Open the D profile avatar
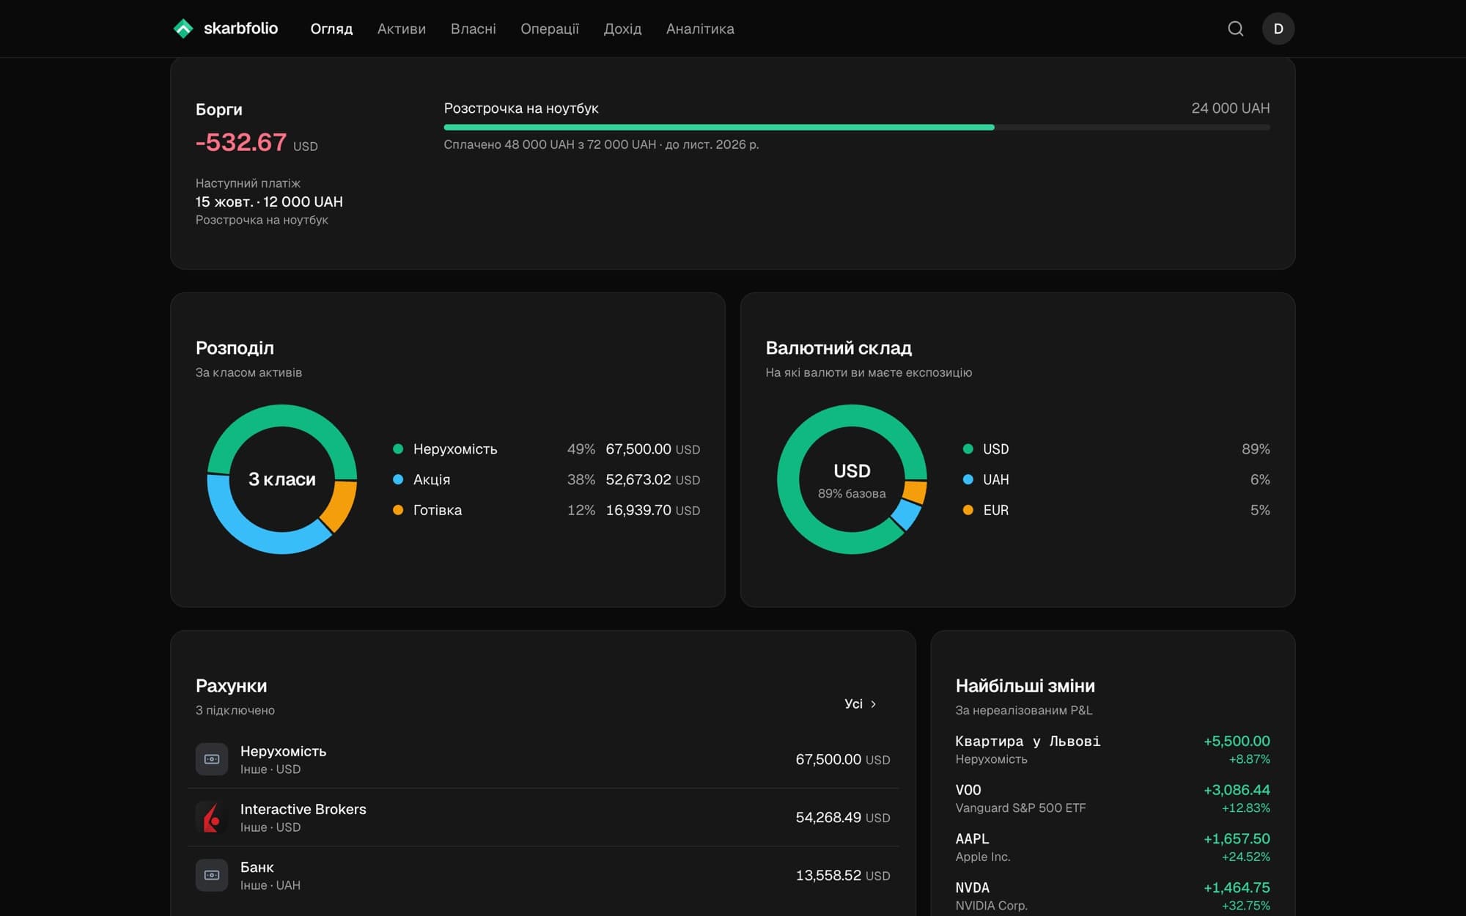The width and height of the screenshot is (1466, 916). click(x=1278, y=29)
